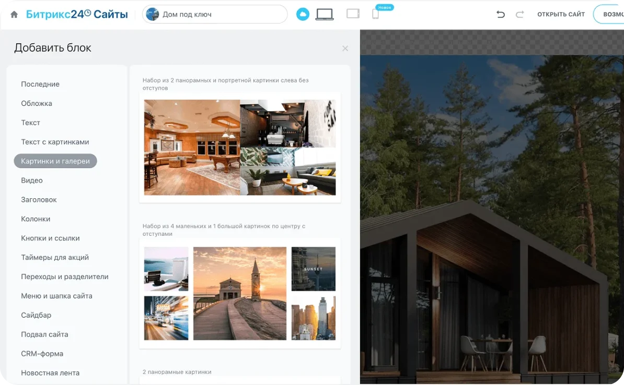Open Таймеры для акций category
Image resolution: width=624 pixels, height=385 pixels.
(x=55, y=258)
